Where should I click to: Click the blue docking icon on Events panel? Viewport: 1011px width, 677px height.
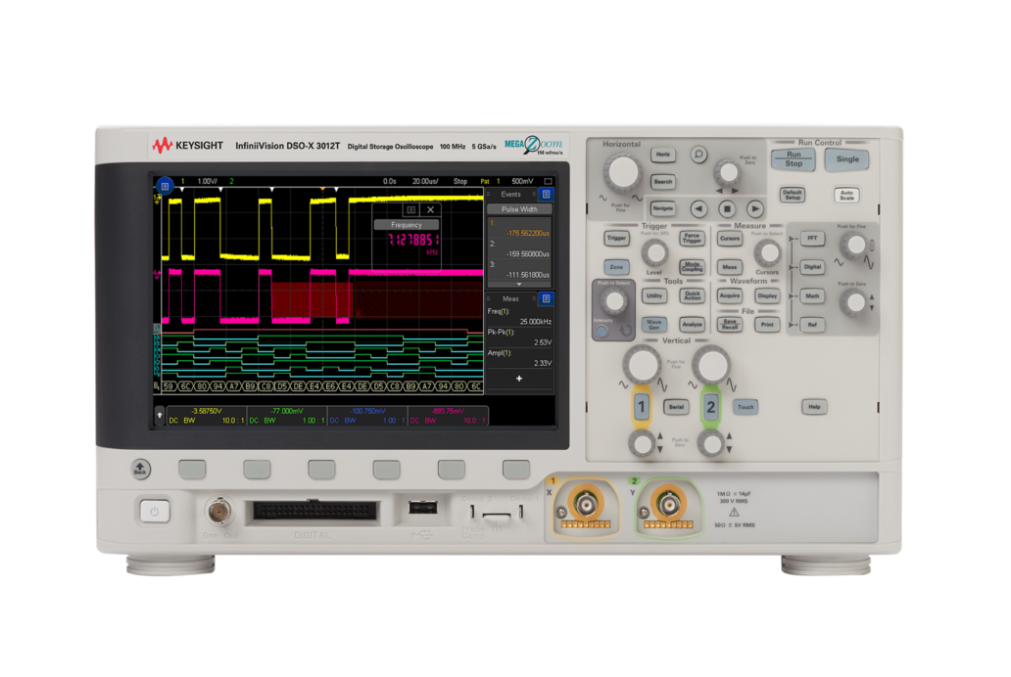click(544, 194)
